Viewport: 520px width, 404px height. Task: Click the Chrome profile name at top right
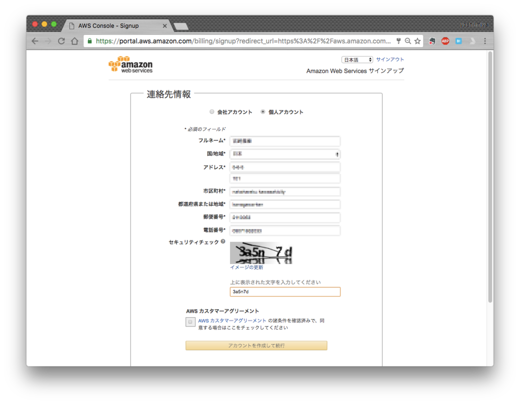(x=474, y=24)
